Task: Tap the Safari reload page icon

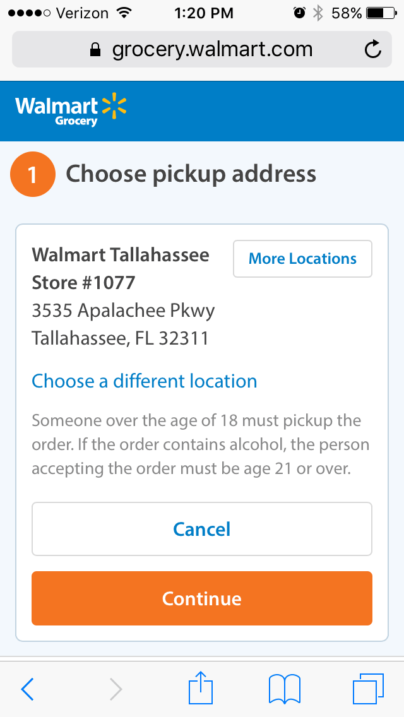Action: [373, 49]
